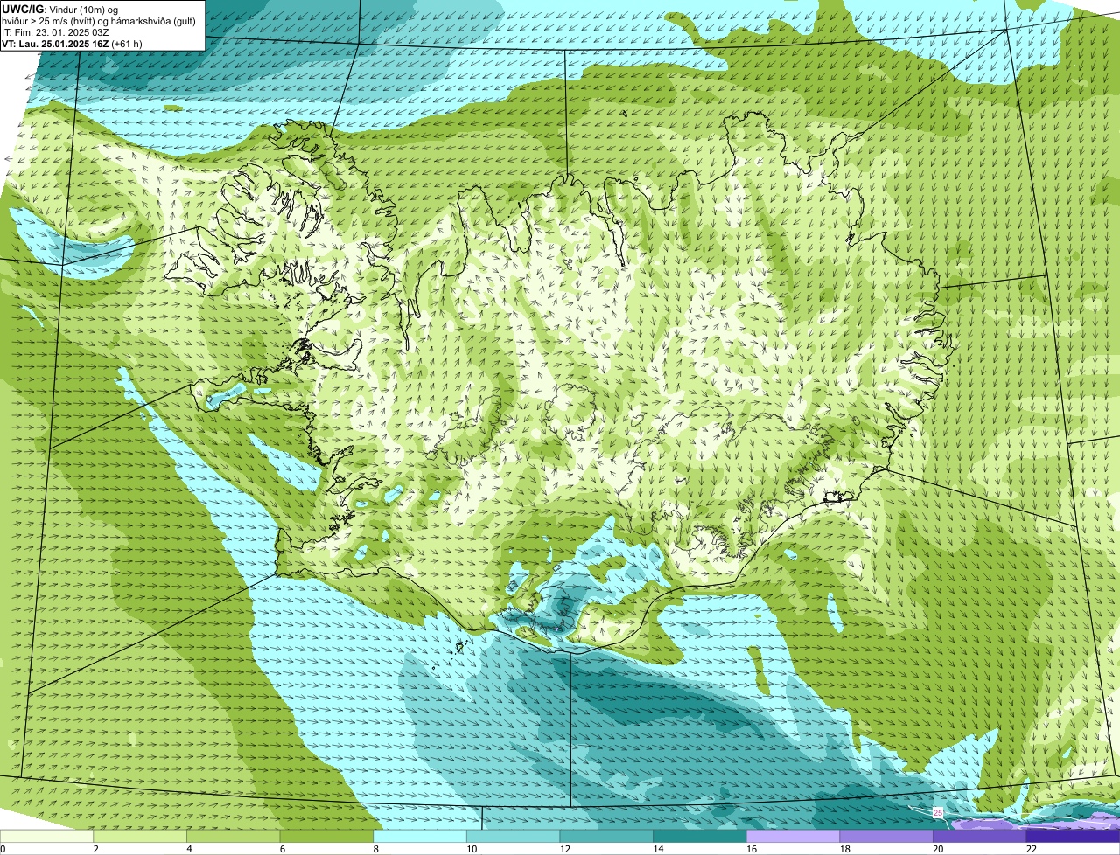The height and width of the screenshot is (855, 1120).
Task: Click the 10–12 m/s legend swatch
Action: pyautogui.click(x=513, y=837)
